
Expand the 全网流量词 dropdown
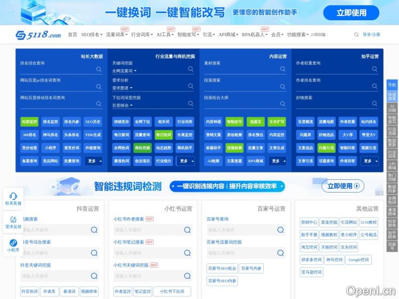point(124,71)
